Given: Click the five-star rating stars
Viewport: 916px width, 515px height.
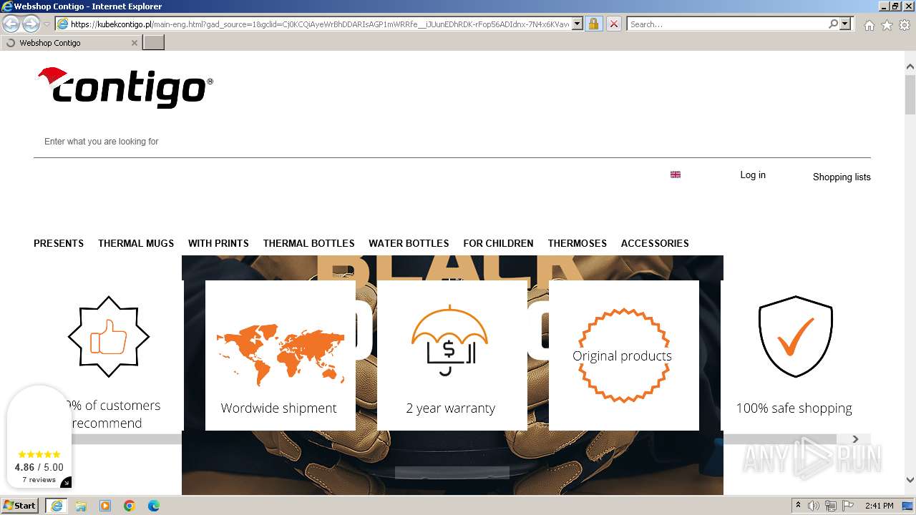Looking at the screenshot, I should (x=39, y=454).
